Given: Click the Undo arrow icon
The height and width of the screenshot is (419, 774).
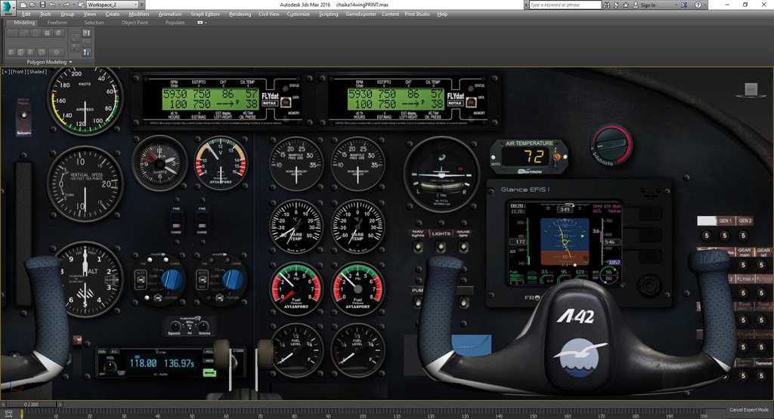Looking at the screenshot, I should tap(52, 5).
